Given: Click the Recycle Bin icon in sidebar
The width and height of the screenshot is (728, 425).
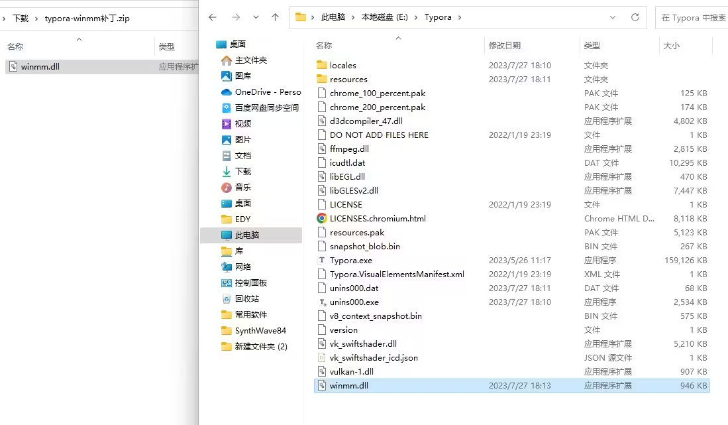Looking at the screenshot, I should [x=227, y=299].
